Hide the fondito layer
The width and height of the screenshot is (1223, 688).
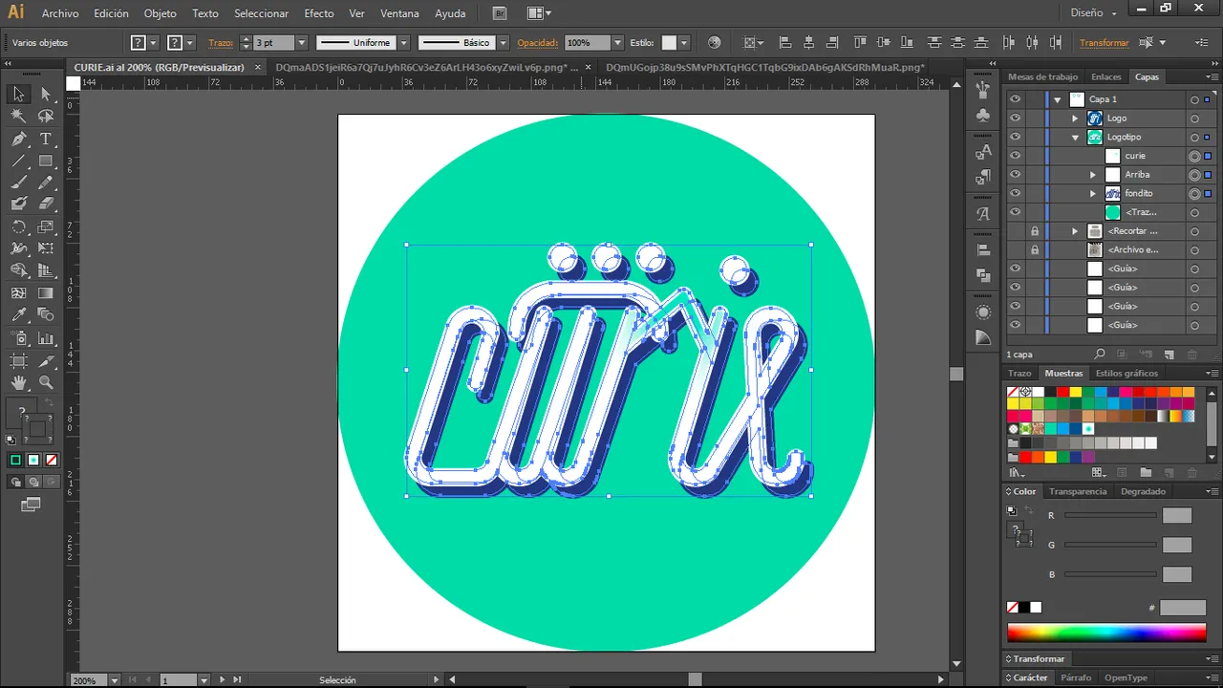pyautogui.click(x=1015, y=193)
